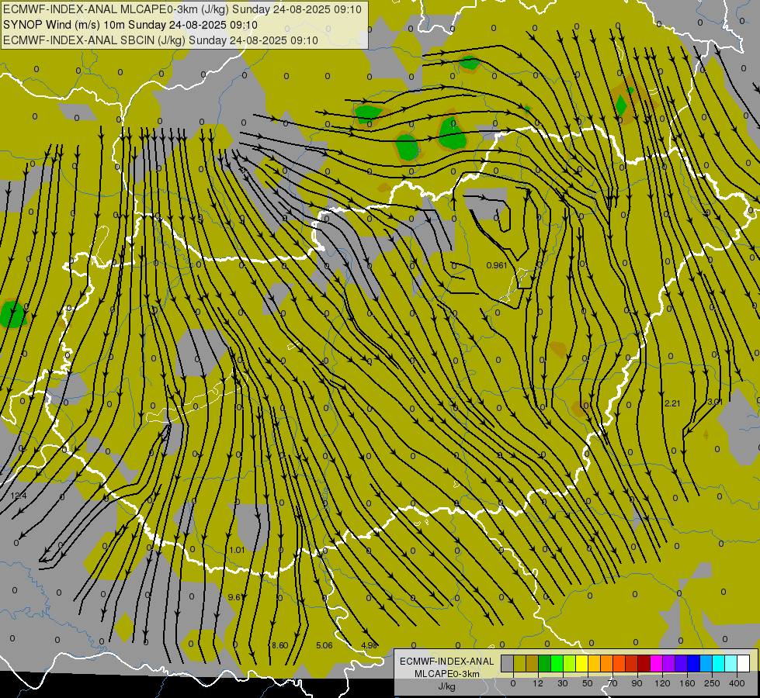Click the map value '5.06'
The width and height of the screenshot is (760, 698).
[x=324, y=645]
